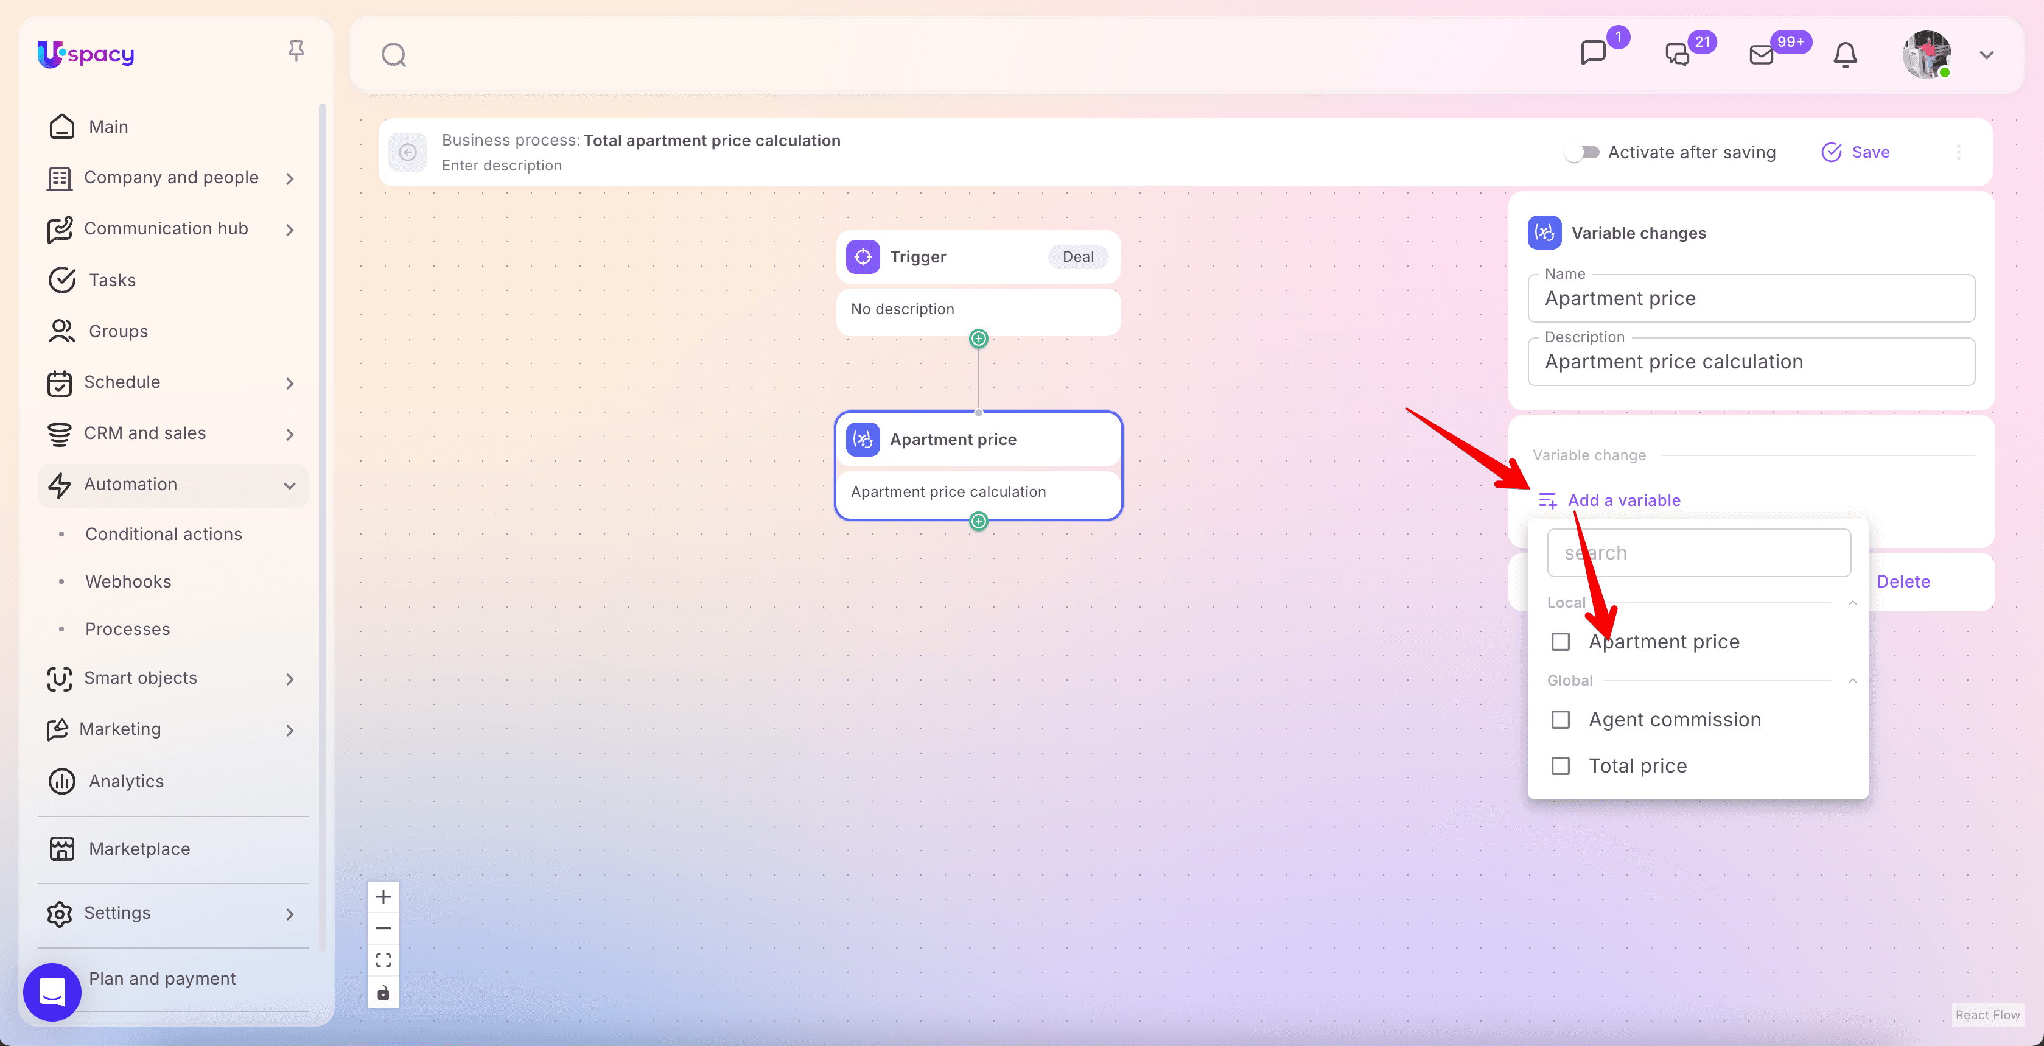Click the Uspacy logo
This screenshot has height=1046, width=2044.
coord(86,54)
